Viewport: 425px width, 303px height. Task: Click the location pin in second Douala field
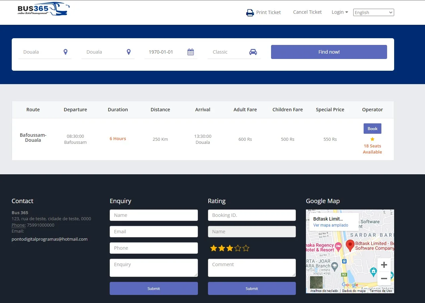(x=128, y=52)
